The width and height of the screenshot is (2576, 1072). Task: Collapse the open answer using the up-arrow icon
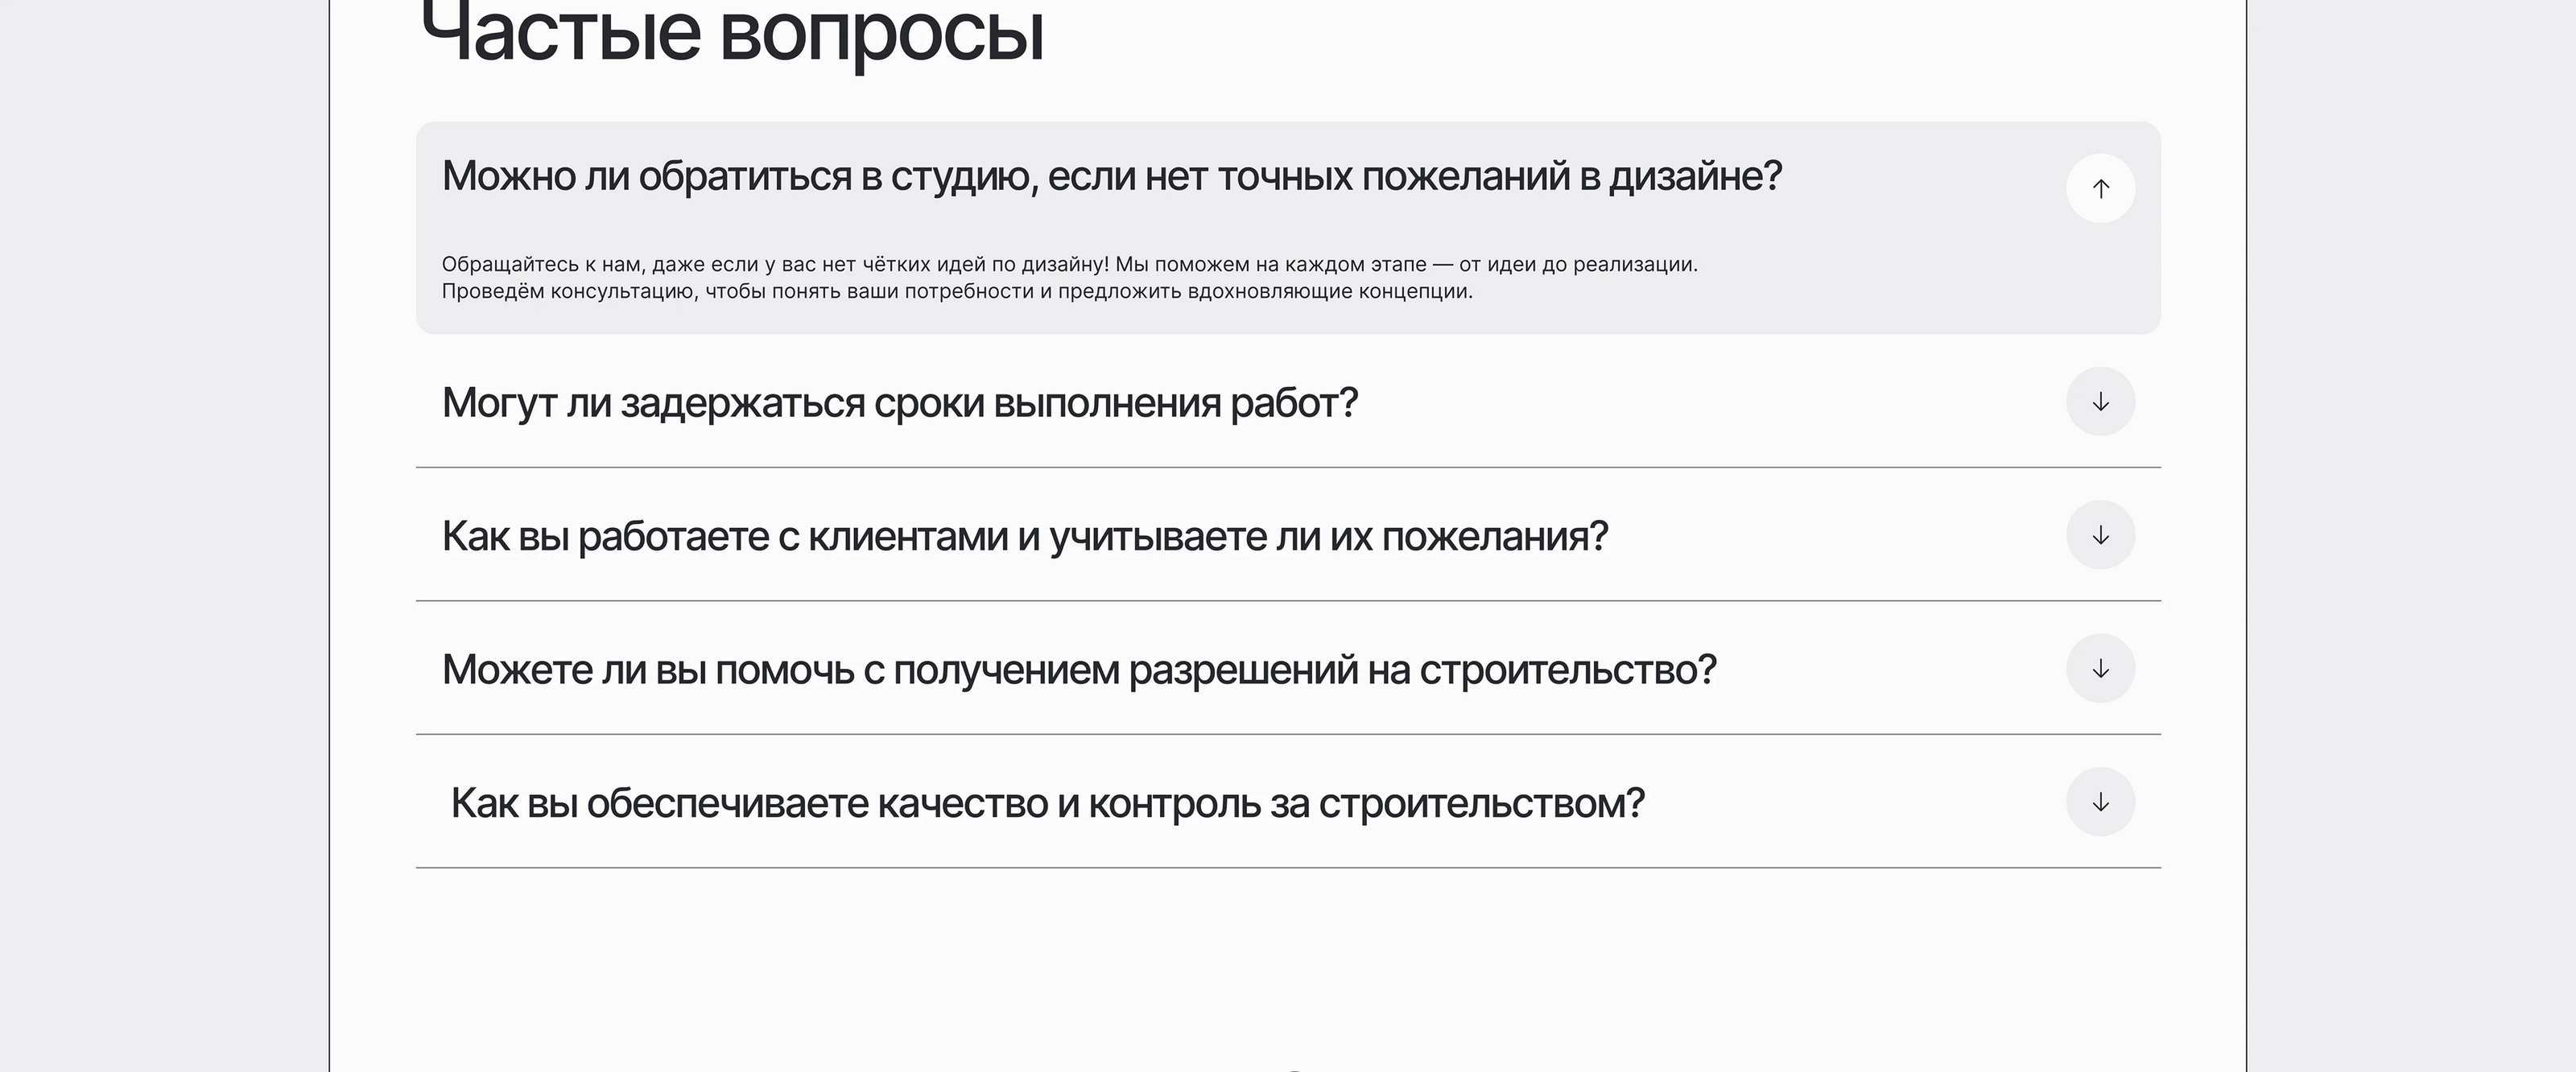click(x=2100, y=188)
